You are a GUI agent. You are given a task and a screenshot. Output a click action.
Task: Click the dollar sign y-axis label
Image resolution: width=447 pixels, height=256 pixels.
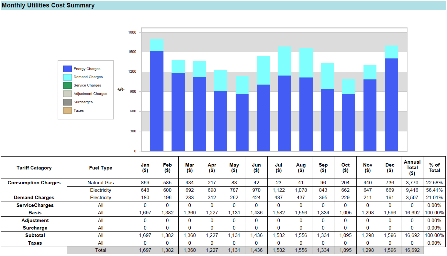point(120,89)
